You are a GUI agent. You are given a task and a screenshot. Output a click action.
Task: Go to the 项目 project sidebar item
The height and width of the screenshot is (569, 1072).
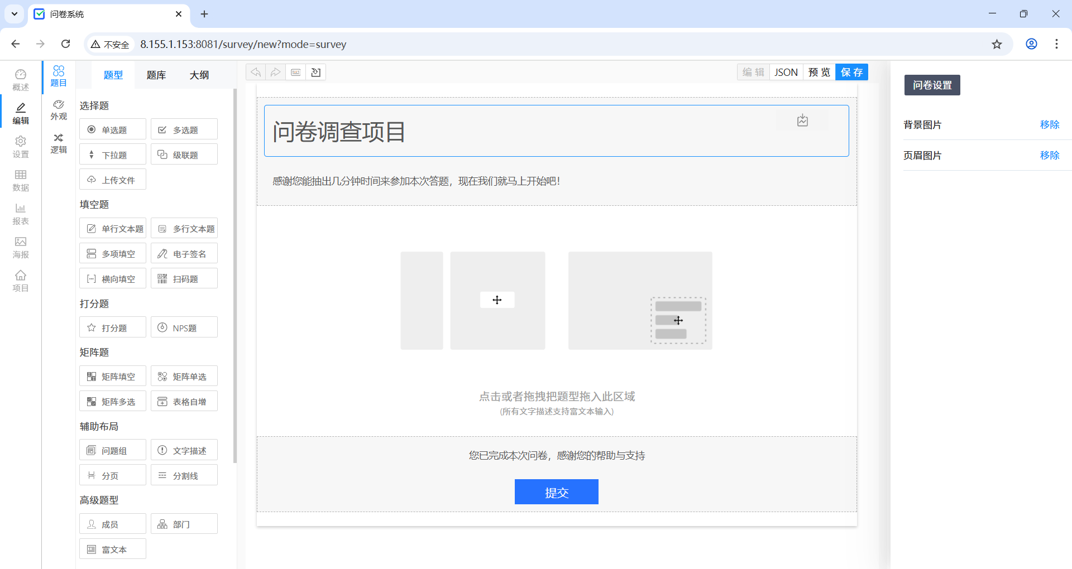click(21, 281)
